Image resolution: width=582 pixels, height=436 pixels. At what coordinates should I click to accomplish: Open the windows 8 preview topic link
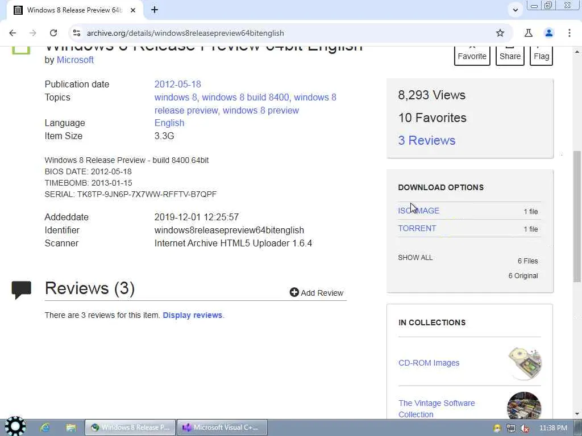[x=260, y=111]
